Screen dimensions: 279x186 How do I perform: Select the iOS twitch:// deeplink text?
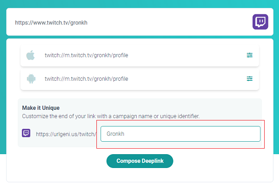pyautogui.click(x=86, y=55)
